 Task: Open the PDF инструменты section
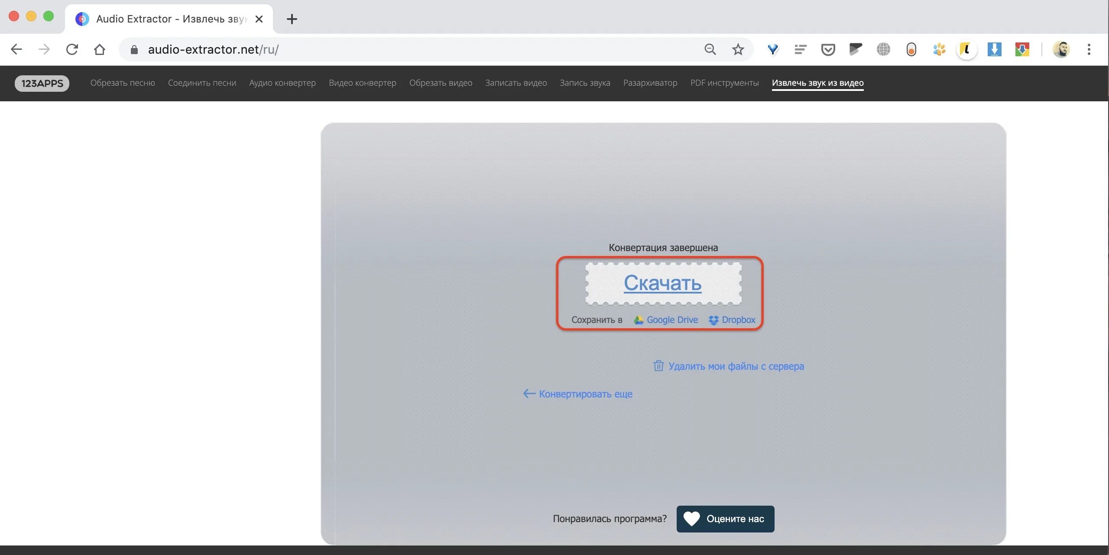pos(724,83)
